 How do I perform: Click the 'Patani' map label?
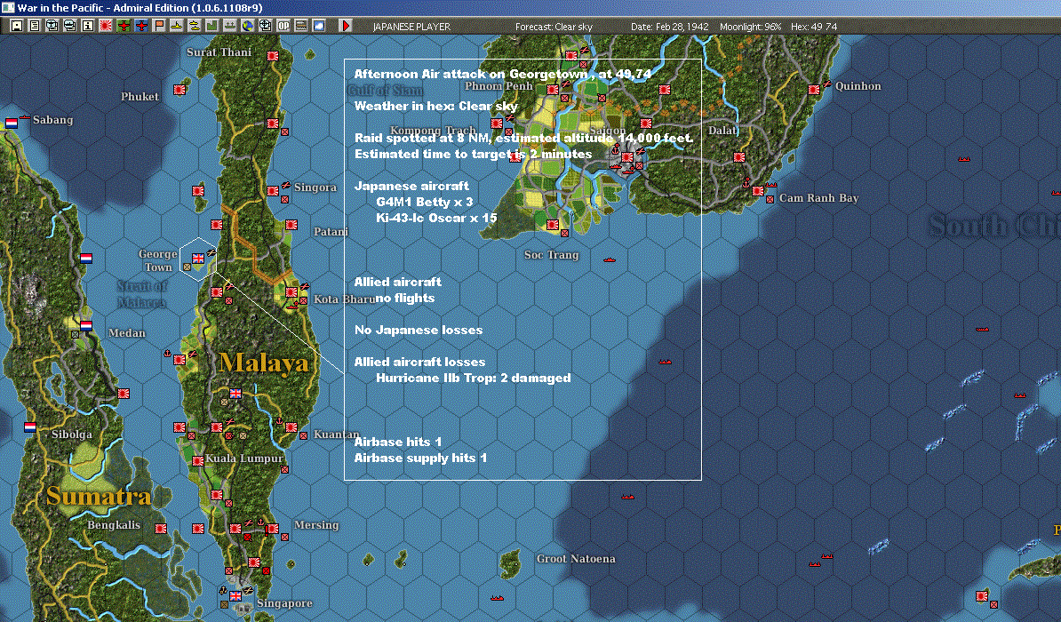pyautogui.click(x=331, y=232)
